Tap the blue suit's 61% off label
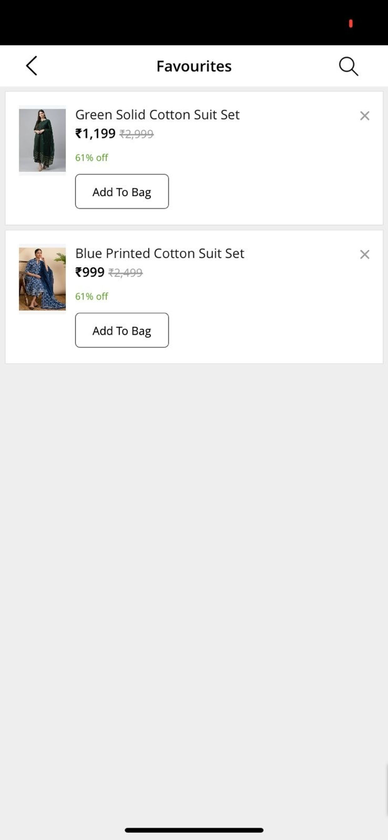 92,296
